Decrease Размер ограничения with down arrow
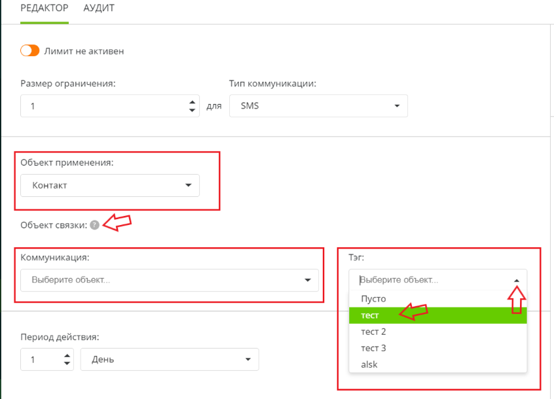The image size is (554, 399). click(x=192, y=111)
